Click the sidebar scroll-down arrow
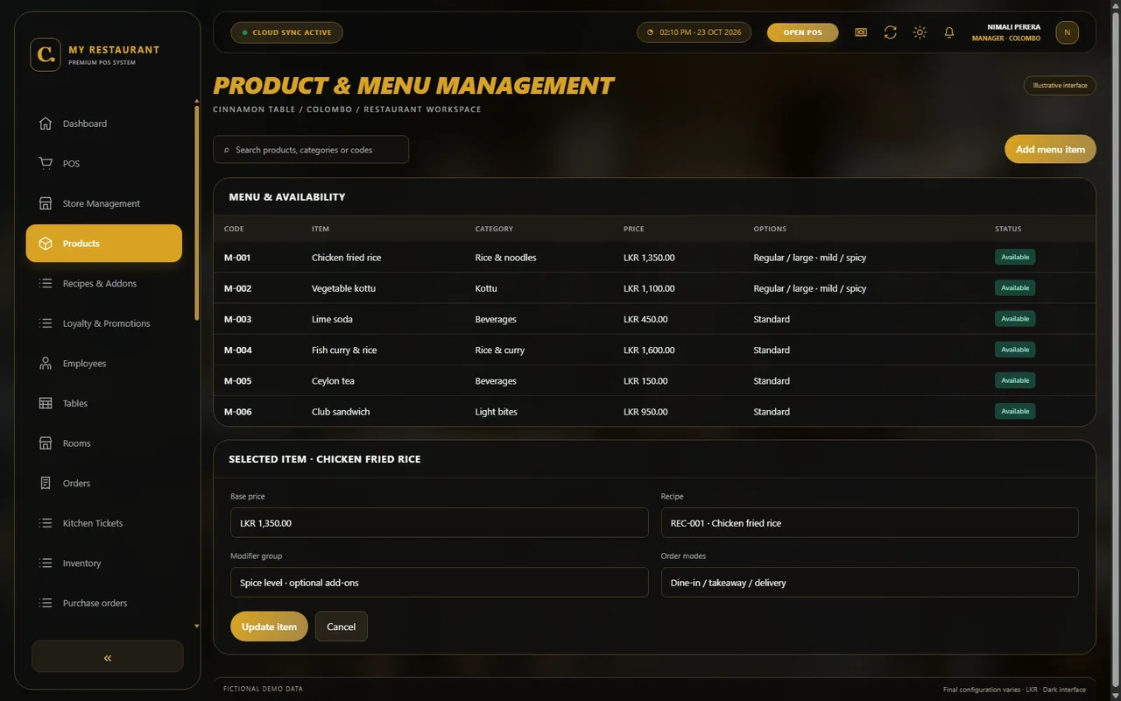 click(x=196, y=627)
